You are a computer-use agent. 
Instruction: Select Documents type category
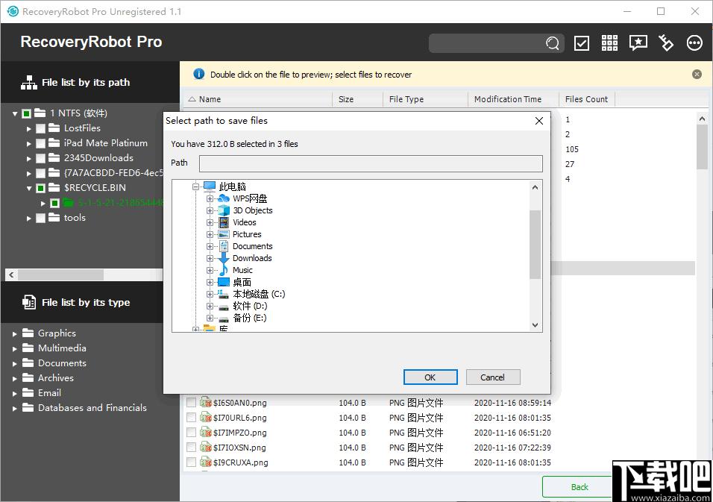pos(63,363)
